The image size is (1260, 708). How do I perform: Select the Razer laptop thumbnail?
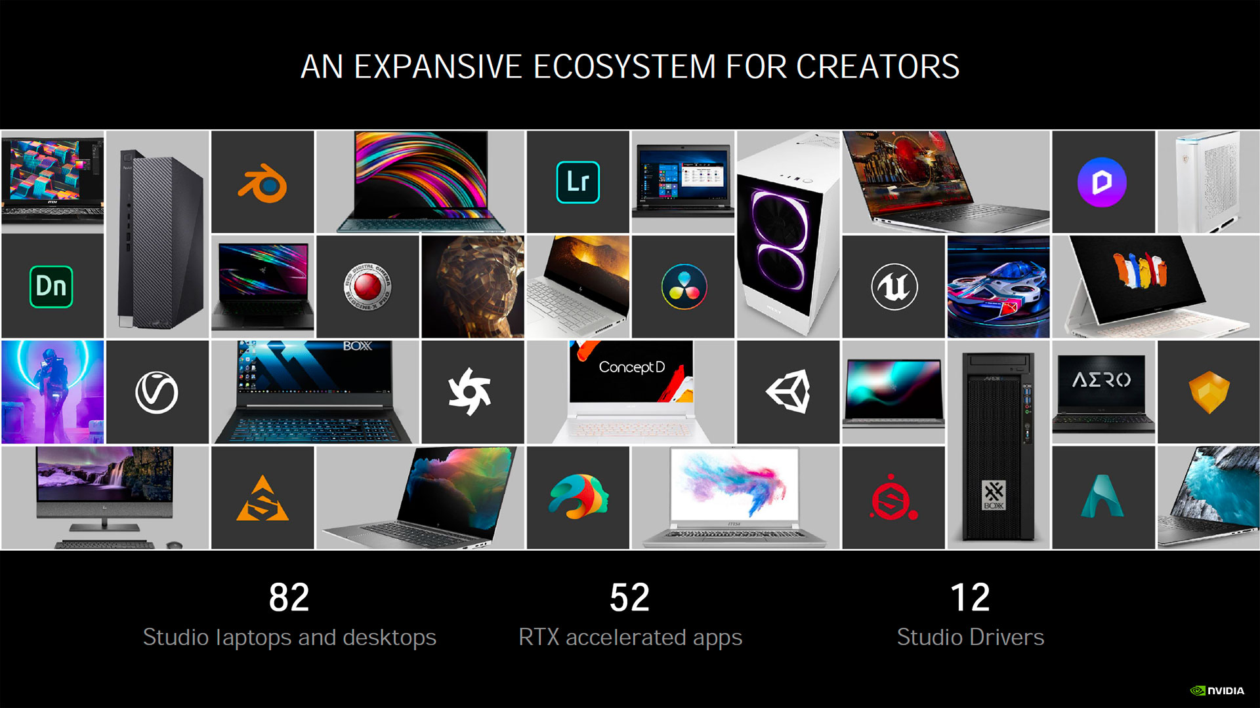click(262, 286)
